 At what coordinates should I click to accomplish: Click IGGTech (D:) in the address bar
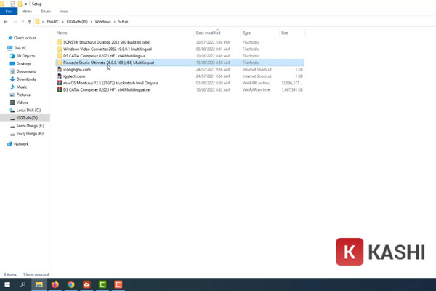tap(77, 22)
